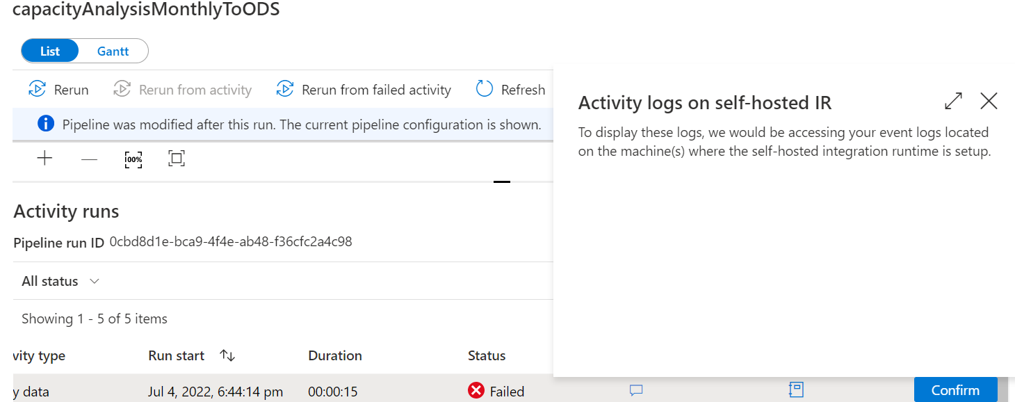The image size is (1015, 402).
Task: Switch to List view
Action: (x=49, y=50)
